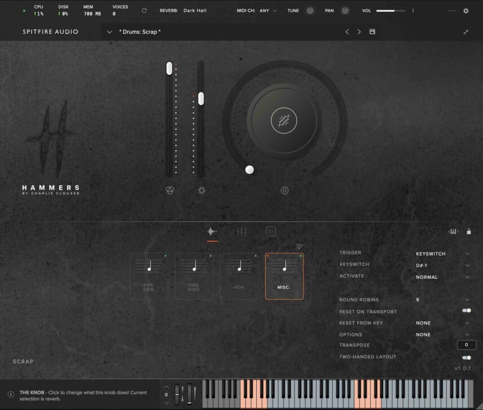Click the refresh icon next to Voices
Image resolution: width=483 pixels, height=410 pixels.
(x=144, y=11)
